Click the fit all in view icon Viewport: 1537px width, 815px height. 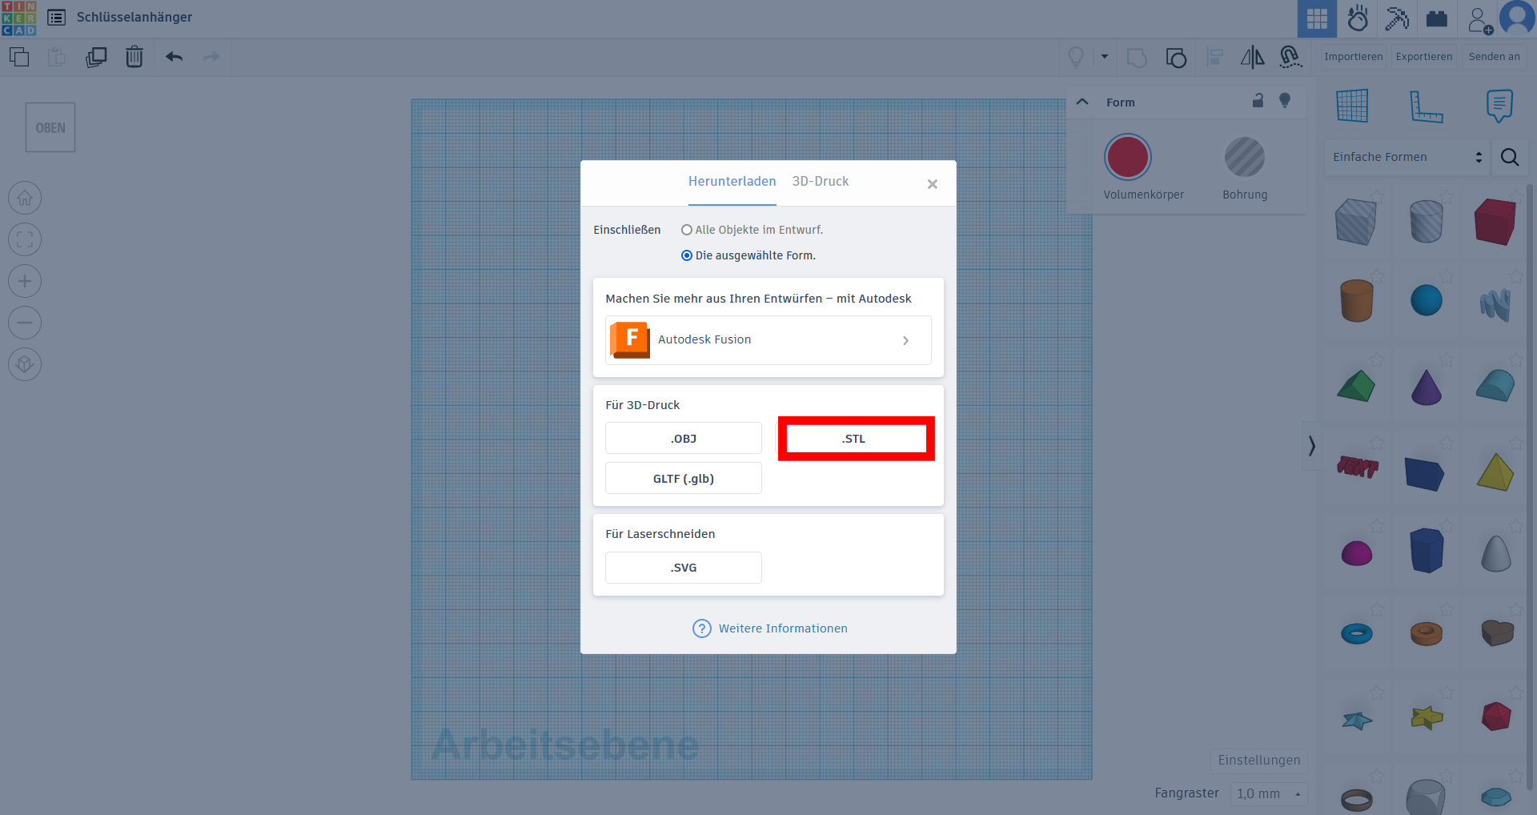25,239
